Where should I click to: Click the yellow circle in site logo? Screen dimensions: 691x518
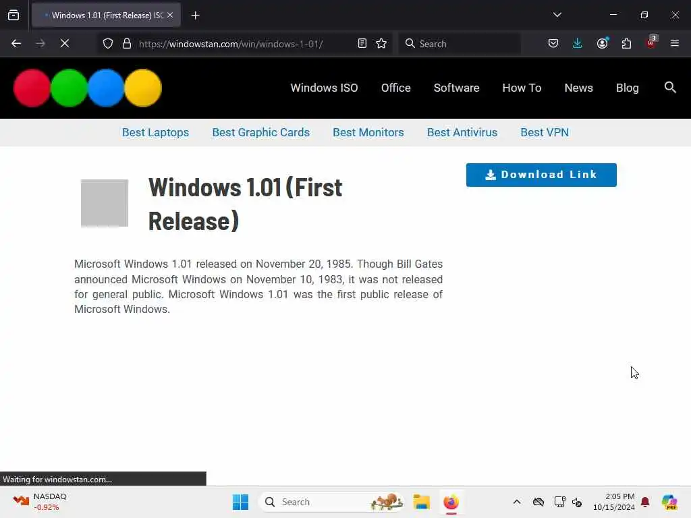[x=143, y=88]
